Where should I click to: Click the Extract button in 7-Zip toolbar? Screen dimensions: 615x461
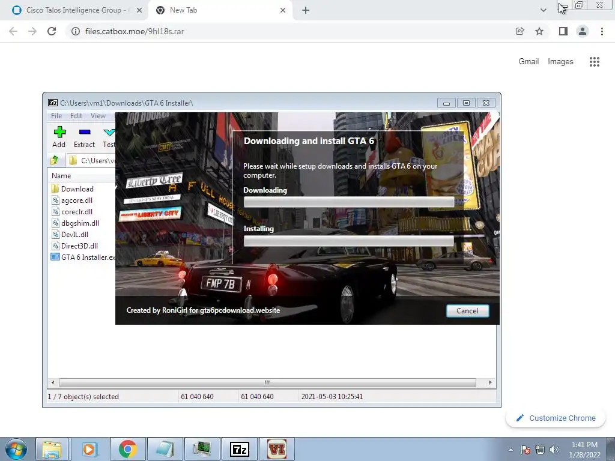[84, 137]
